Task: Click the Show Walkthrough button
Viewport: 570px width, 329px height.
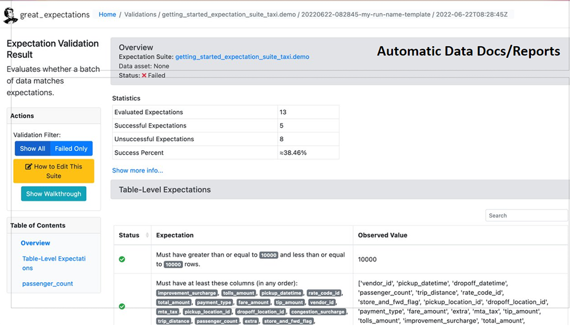Action: pos(54,194)
